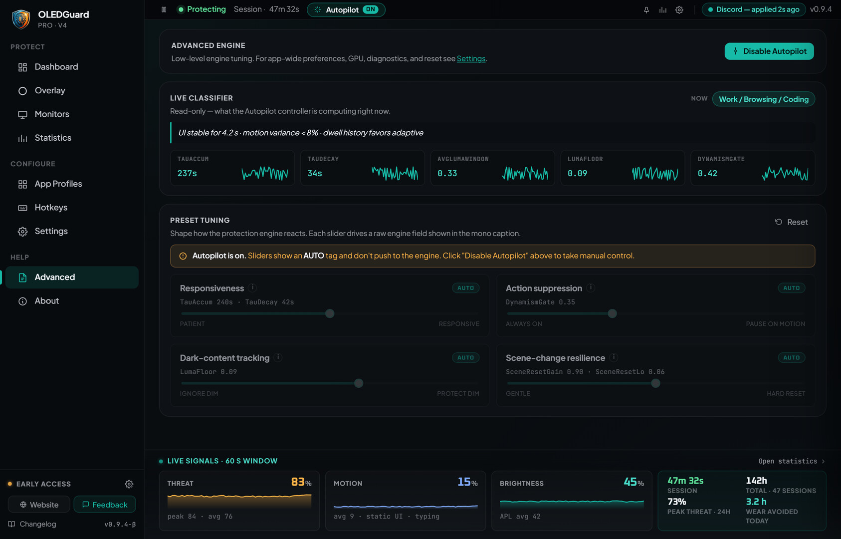Open statistics link above the summary
Image resolution: width=841 pixels, height=539 pixels.
[x=792, y=461]
